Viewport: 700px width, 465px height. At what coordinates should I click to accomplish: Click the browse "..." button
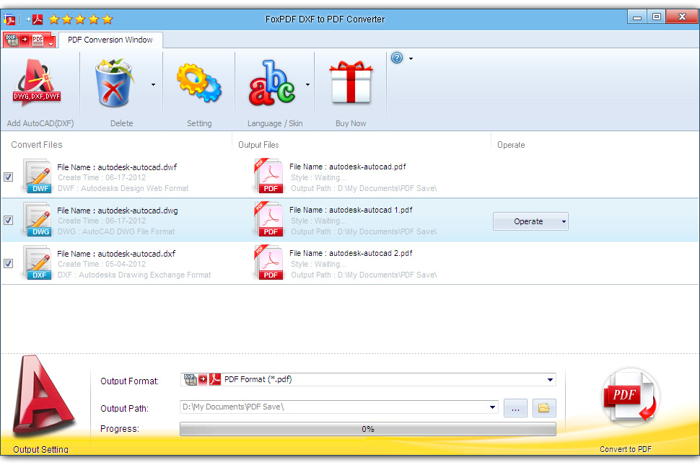tap(516, 408)
